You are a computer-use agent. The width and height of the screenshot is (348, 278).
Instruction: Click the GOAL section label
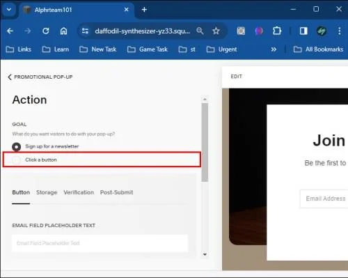(19, 125)
